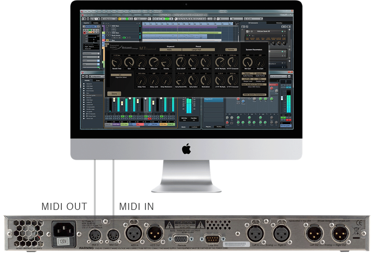Open the Help menu in Cubase
Image resolution: width=373 pixels, height=264 pixels.
(x=151, y=11)
